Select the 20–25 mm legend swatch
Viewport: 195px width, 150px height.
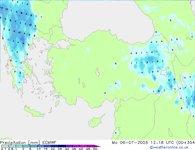tap(55, 146)
